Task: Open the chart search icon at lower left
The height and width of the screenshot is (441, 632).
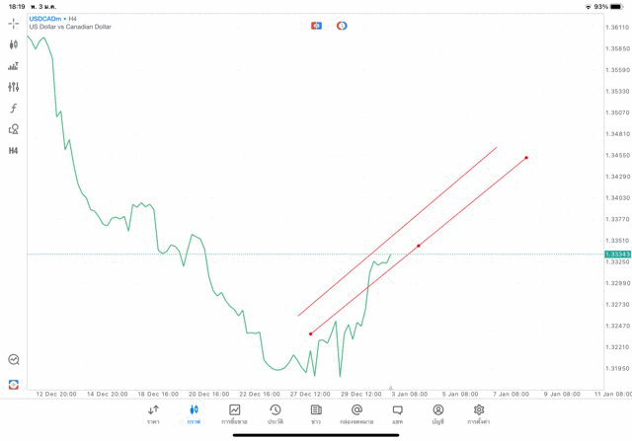Action: click(14, 360)
